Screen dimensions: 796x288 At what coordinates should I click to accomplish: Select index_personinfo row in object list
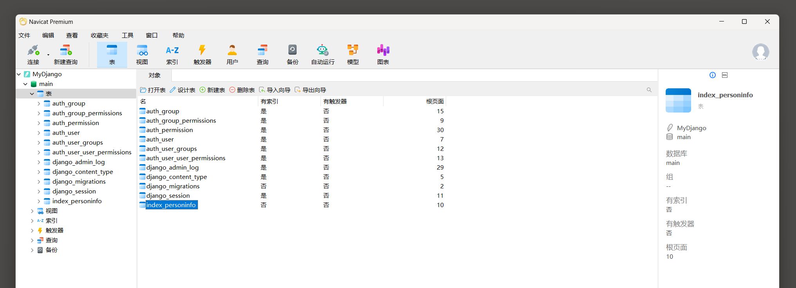292,205
